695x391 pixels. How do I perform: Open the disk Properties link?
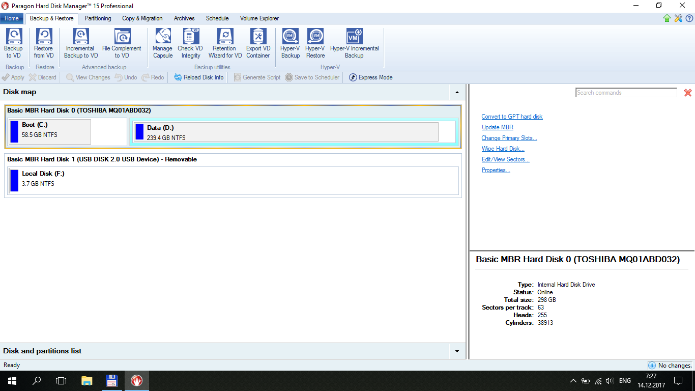pos(496,170)
